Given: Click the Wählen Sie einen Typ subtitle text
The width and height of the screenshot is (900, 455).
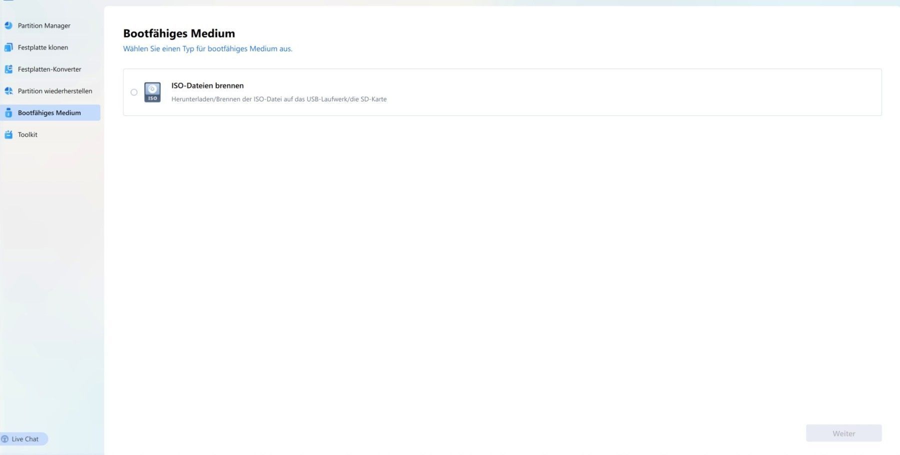Looking at the screenshot, I should (207, 48).
